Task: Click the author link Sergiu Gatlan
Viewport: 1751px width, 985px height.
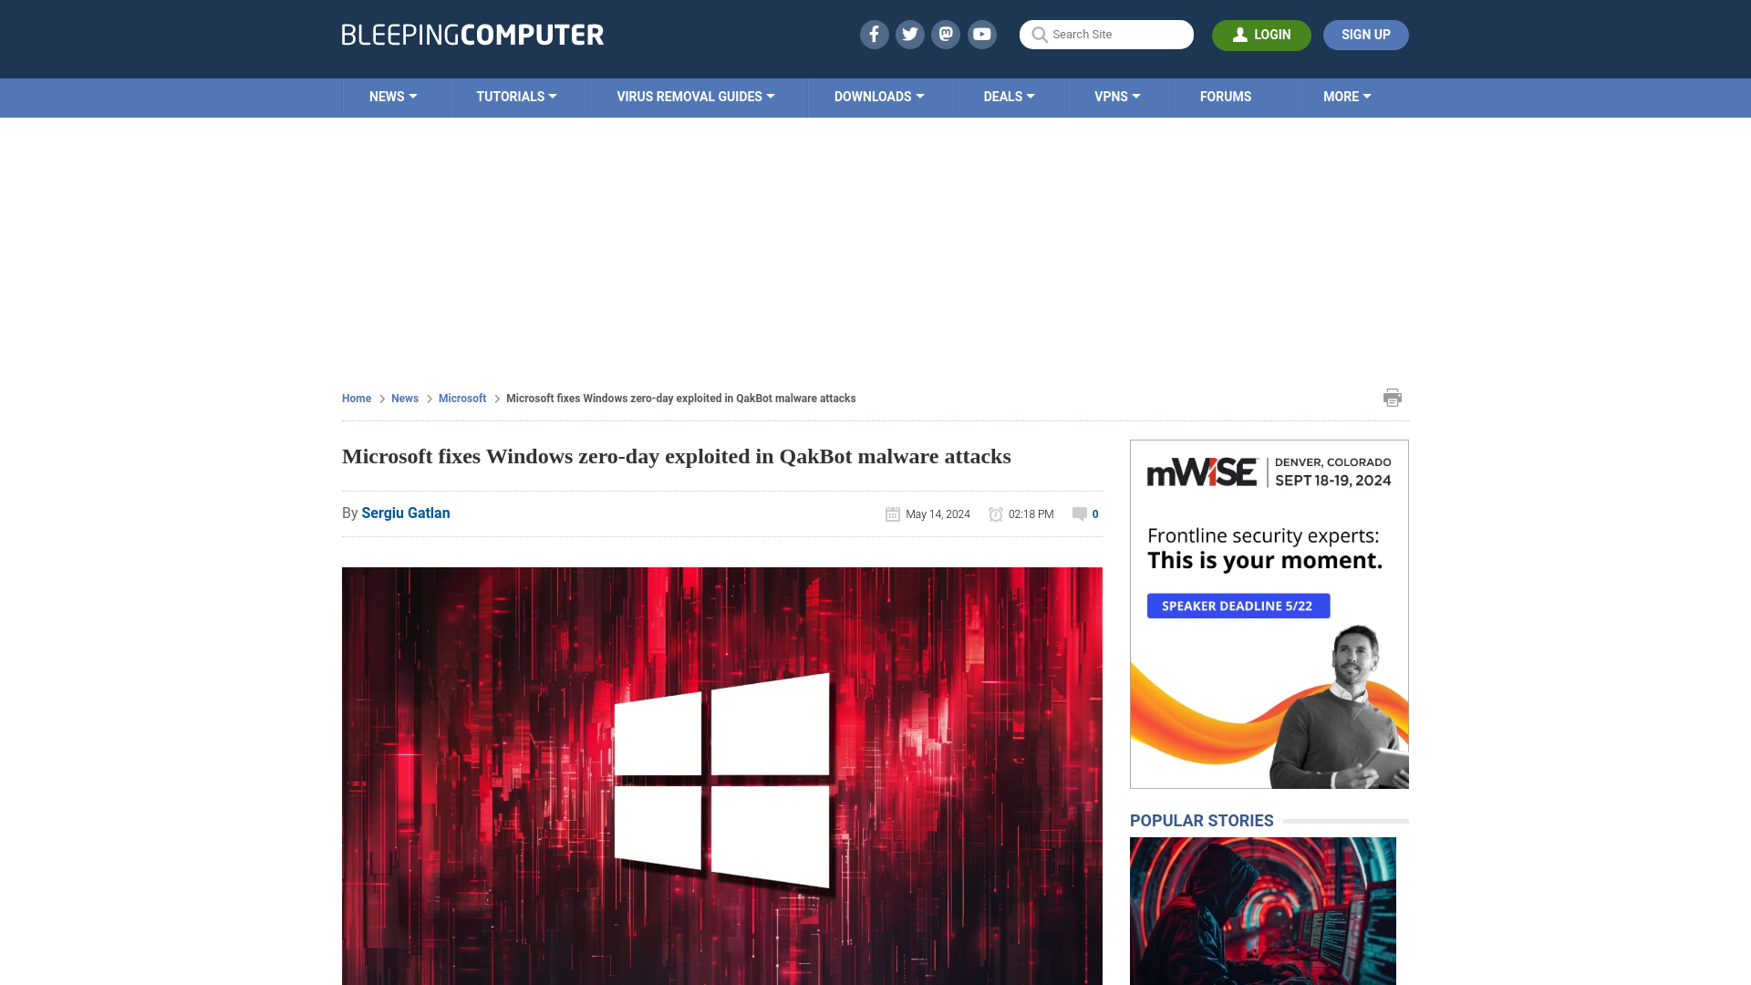Action: coord(405,513)
